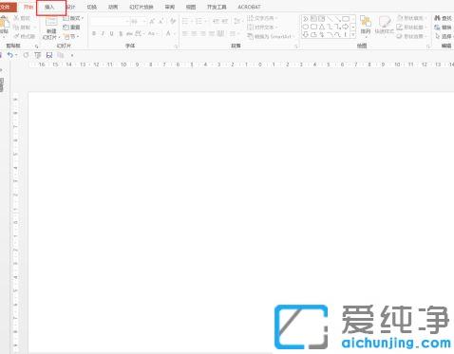Open 形状填充 (Shape Fill) color options
Screen dimensions: 454x354
(x=411, y=18)
